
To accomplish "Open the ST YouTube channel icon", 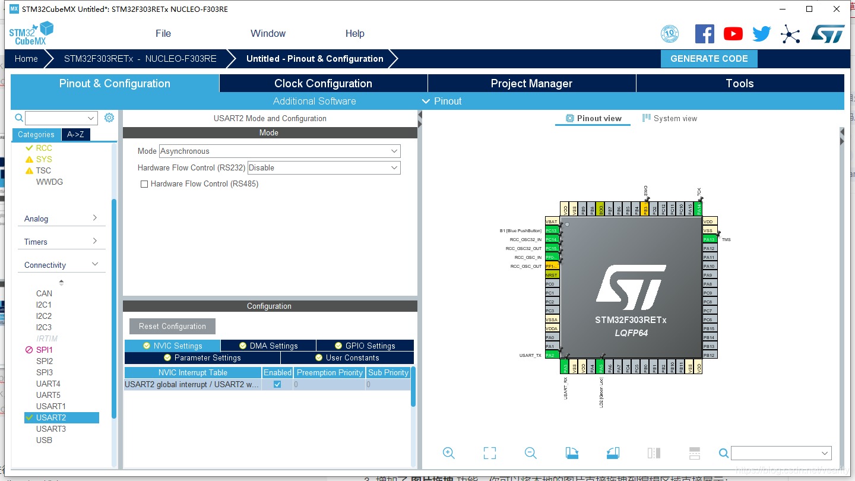I will coord(733,34).
